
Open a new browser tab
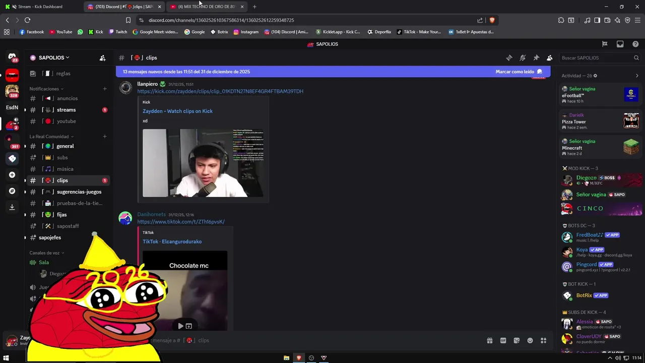tap(254, 7)
